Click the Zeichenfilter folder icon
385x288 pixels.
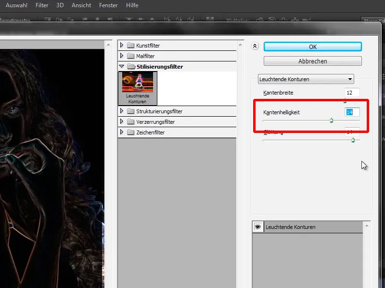tap(130, 132)
